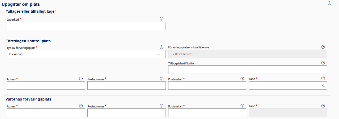Click Postnummer field under Varornas förvaringsplats
Image resolution: width=339 pixels, height=119 pixels.
126,113
